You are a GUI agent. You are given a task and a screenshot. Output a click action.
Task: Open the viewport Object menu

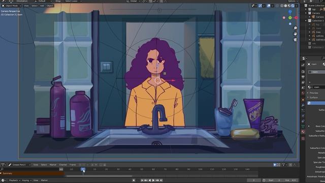tap(50, 6)
